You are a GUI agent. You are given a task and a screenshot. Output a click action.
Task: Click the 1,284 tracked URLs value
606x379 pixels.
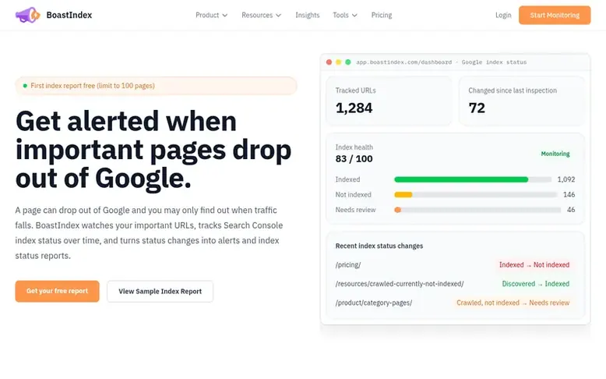[x=354, y=108]
